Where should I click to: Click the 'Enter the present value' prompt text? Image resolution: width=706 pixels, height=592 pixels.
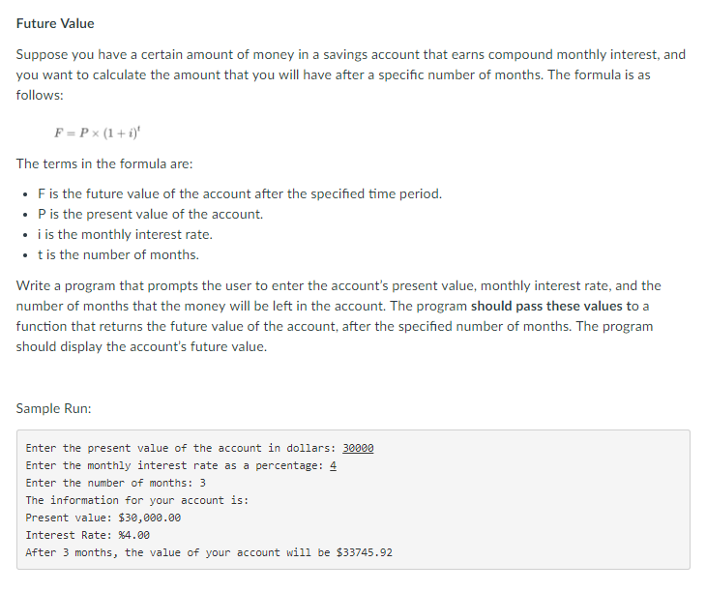tap(181, 448)
